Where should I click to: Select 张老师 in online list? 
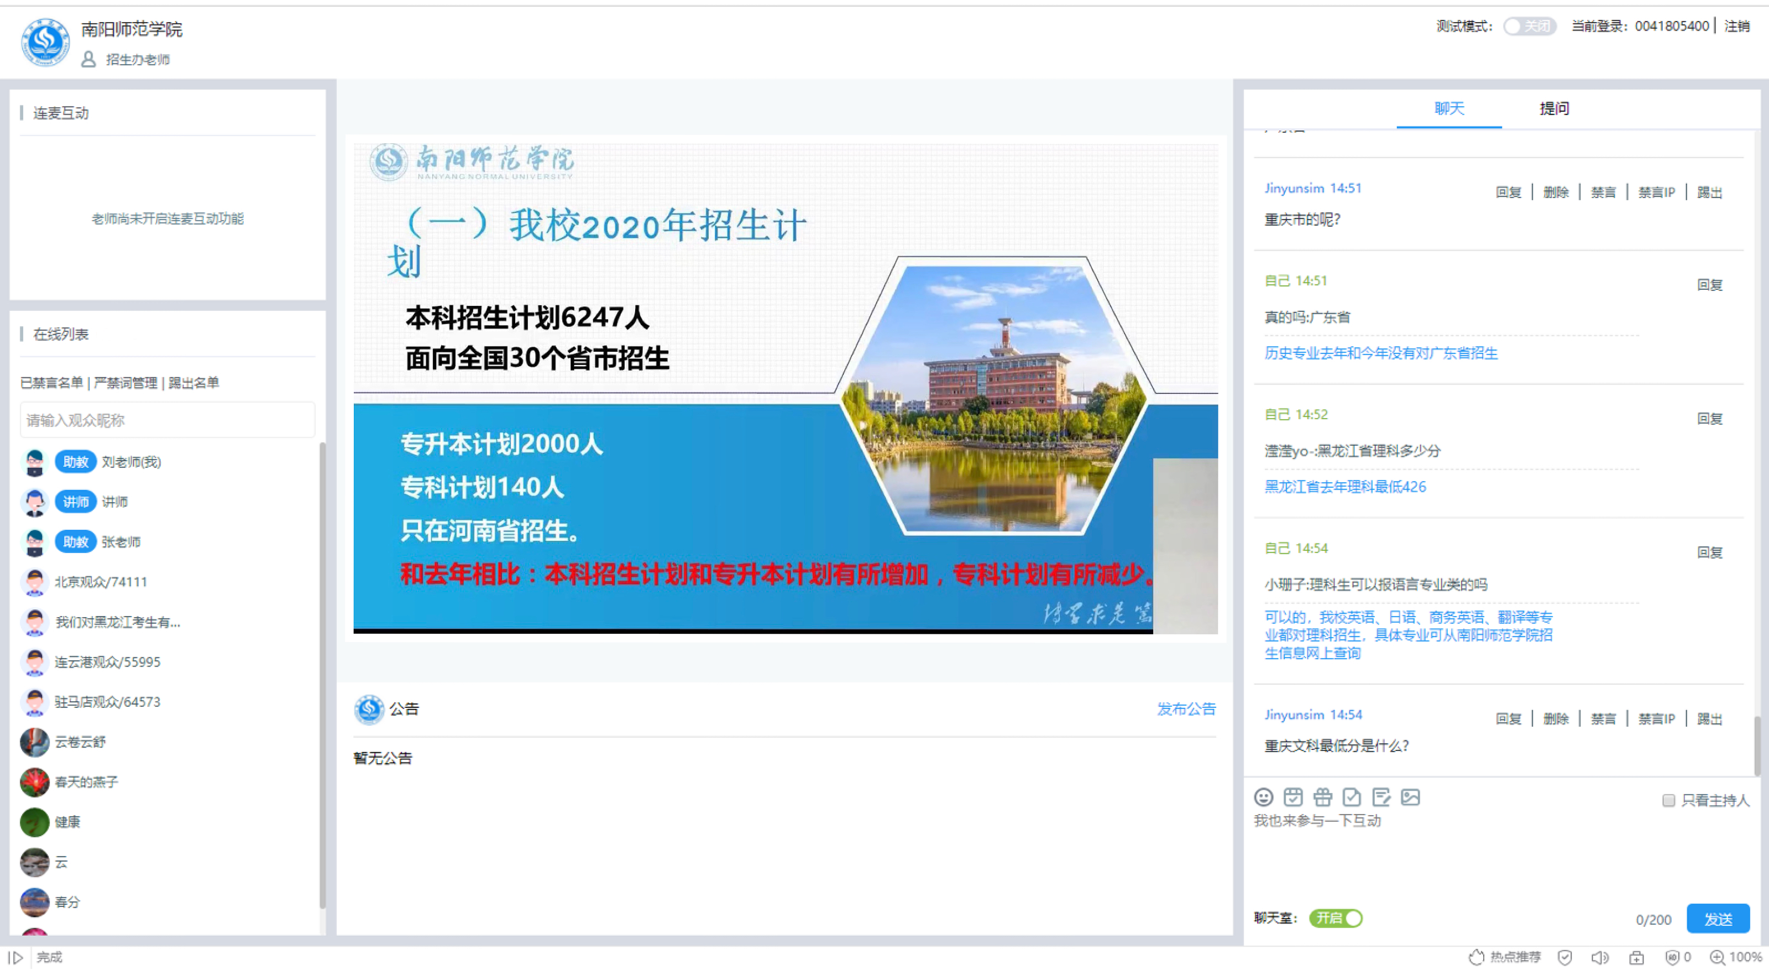point(121,542)
